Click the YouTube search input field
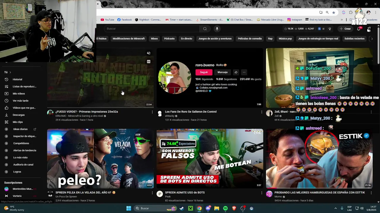 (151, 29)
